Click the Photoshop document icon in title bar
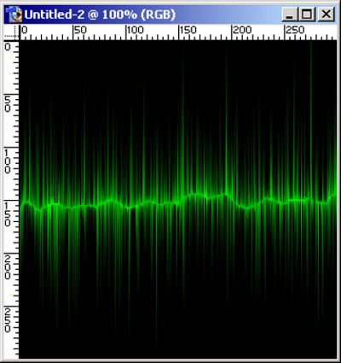This screenshot has height=363, width=341. pos(14,15)
